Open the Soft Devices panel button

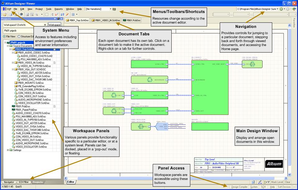[x=284, y=187]
